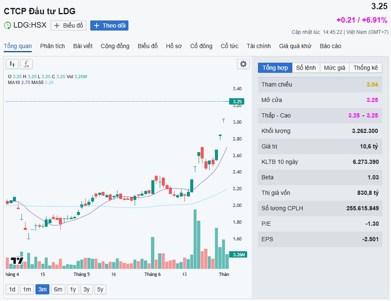The image size is (391, 301).
Task: Click the KLTB 10 ngày value 6.273.390
Action: coord(366,162)
